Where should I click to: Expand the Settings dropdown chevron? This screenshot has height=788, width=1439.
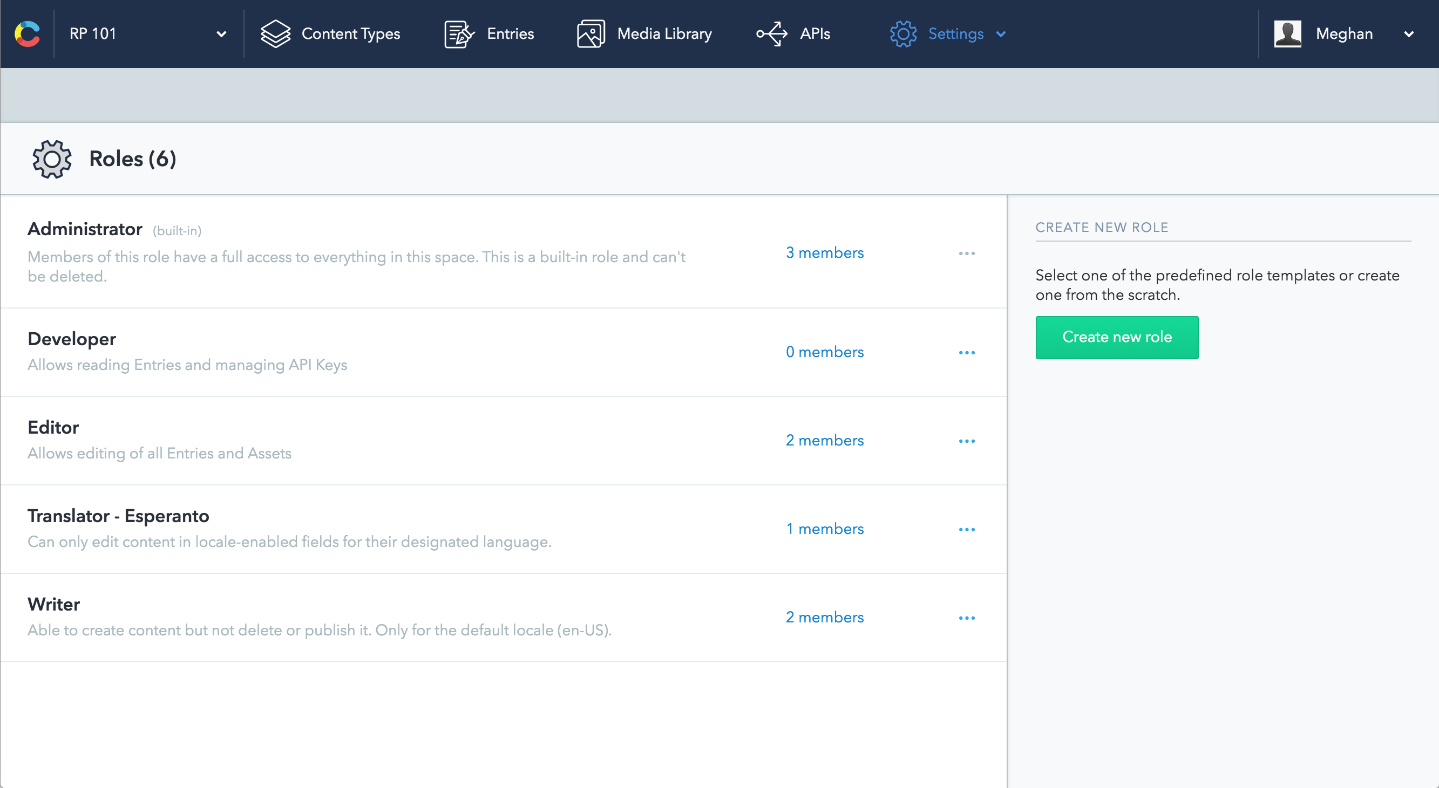(x=1001, y=34)
